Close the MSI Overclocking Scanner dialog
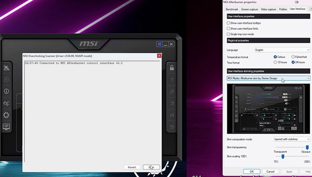 click(x=159, y=56)
